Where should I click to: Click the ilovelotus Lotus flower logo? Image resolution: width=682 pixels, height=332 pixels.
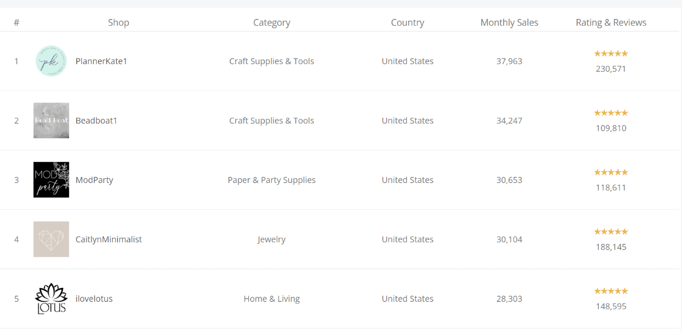click(x=51, y=299)
